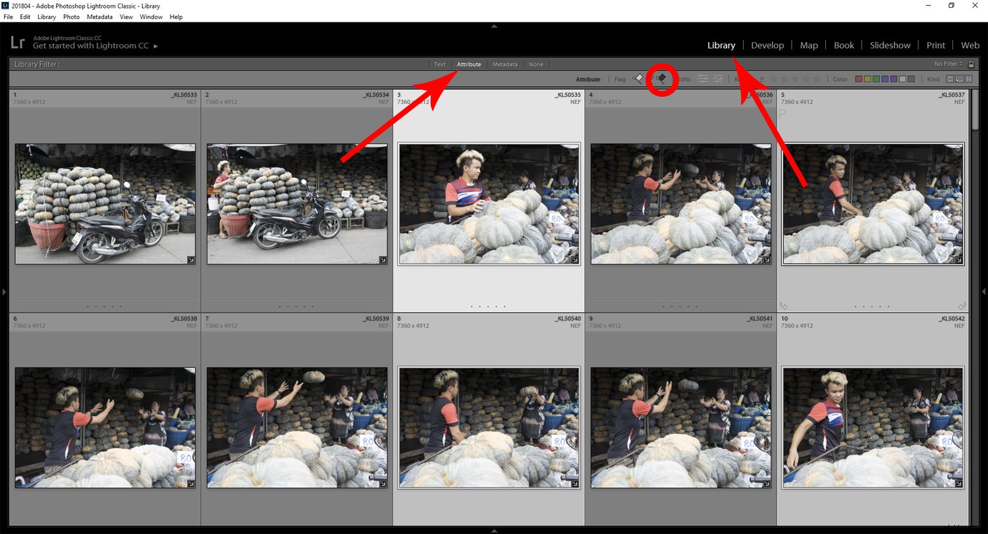This screenshot has height=534, width=988.
Task: Click the edited photos filter icon
Action: (x=703, y=79)
